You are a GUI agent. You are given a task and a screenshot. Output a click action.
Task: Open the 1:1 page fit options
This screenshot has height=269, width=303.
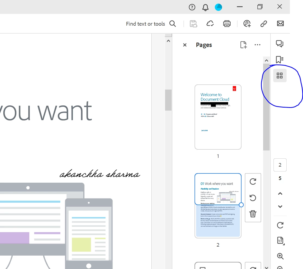pos(280,241)
